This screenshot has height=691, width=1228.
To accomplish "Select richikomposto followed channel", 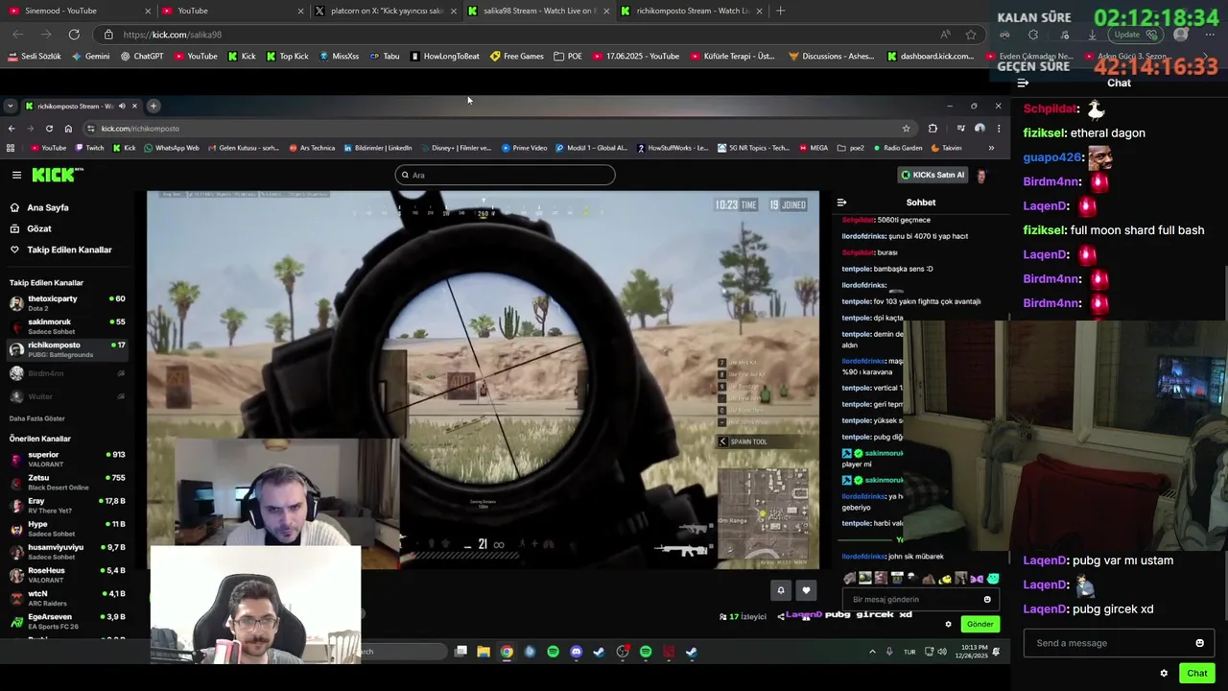I will click(x=66, y=349).
